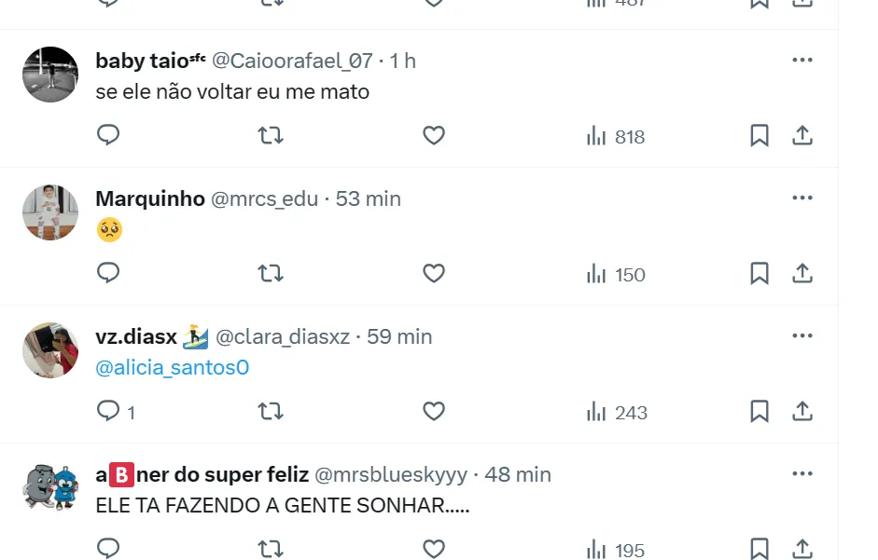Bookmark vz.diasx's tweet
Viewport: 878px width, 560px height.
pos(760,412)
